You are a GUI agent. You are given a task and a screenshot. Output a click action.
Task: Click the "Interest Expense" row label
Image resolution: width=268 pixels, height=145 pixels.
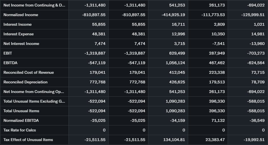point(18,34)
